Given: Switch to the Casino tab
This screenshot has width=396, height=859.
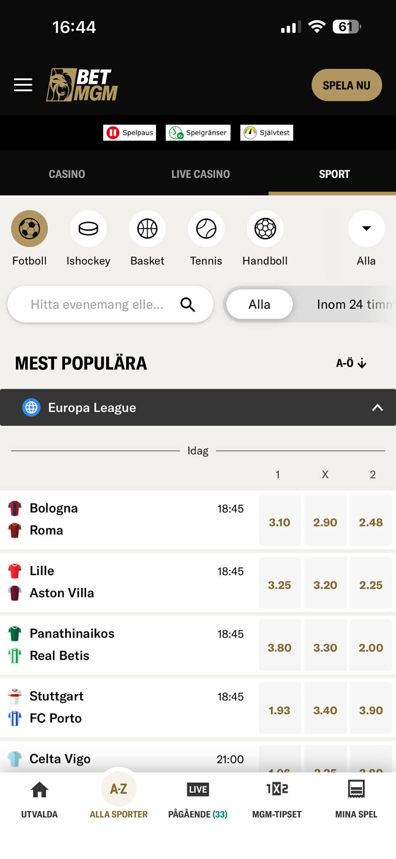Looking at the screenshot, I should pos(67,174).
